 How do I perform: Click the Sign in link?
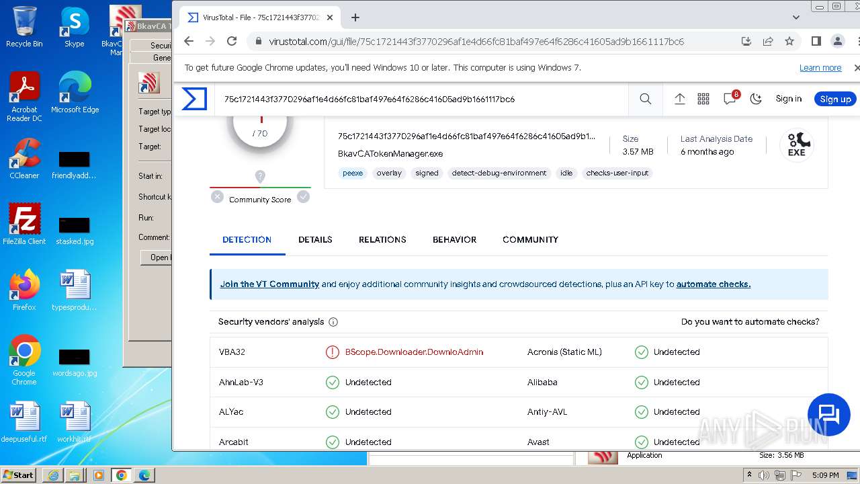pyautogui.click(x=789, y=99)
